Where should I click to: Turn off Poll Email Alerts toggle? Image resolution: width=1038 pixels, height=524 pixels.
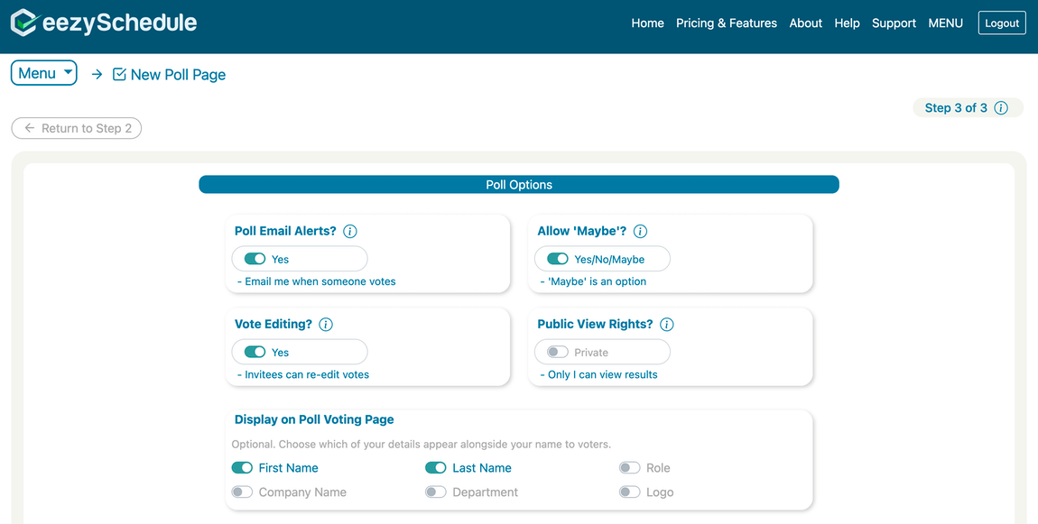255,259
